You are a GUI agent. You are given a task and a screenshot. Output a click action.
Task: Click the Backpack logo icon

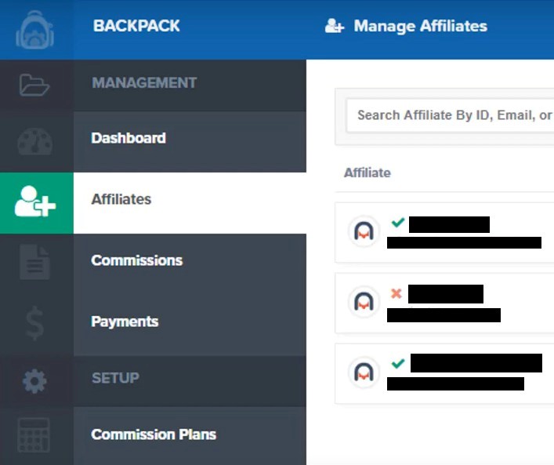[35, 30]
